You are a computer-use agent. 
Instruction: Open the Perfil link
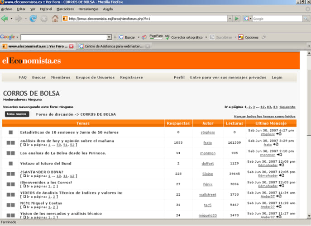click(x=179, y=77)
